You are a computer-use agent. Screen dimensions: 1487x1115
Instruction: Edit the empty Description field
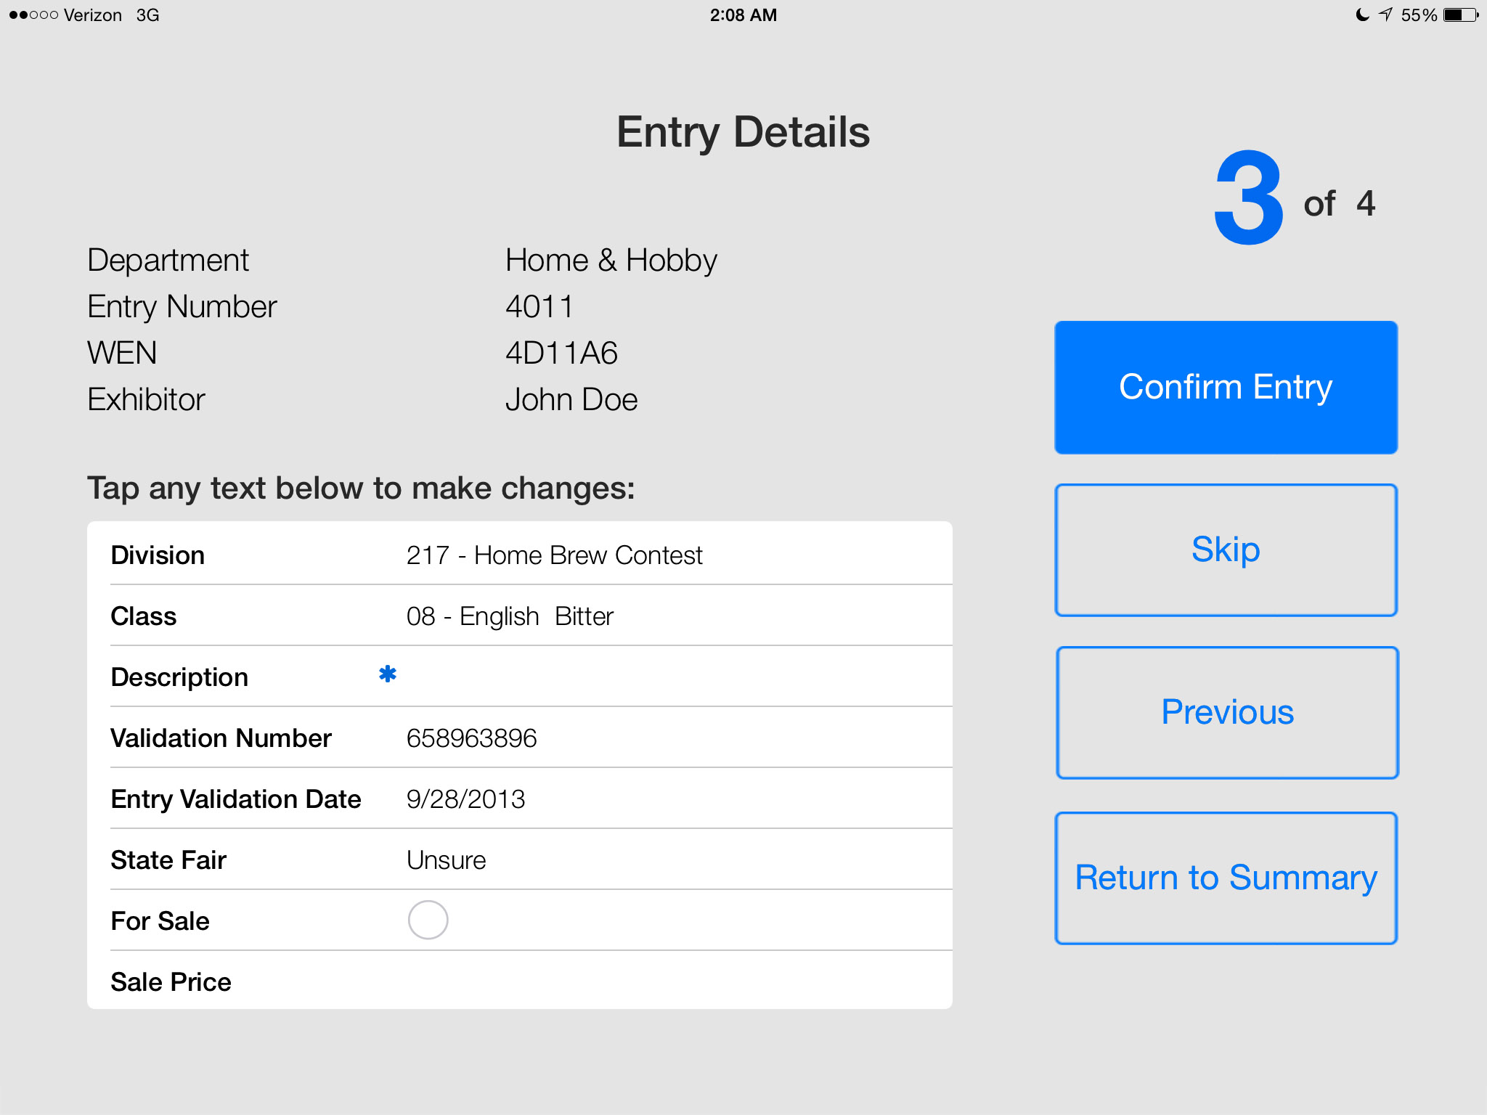click(x=653, y=677)
